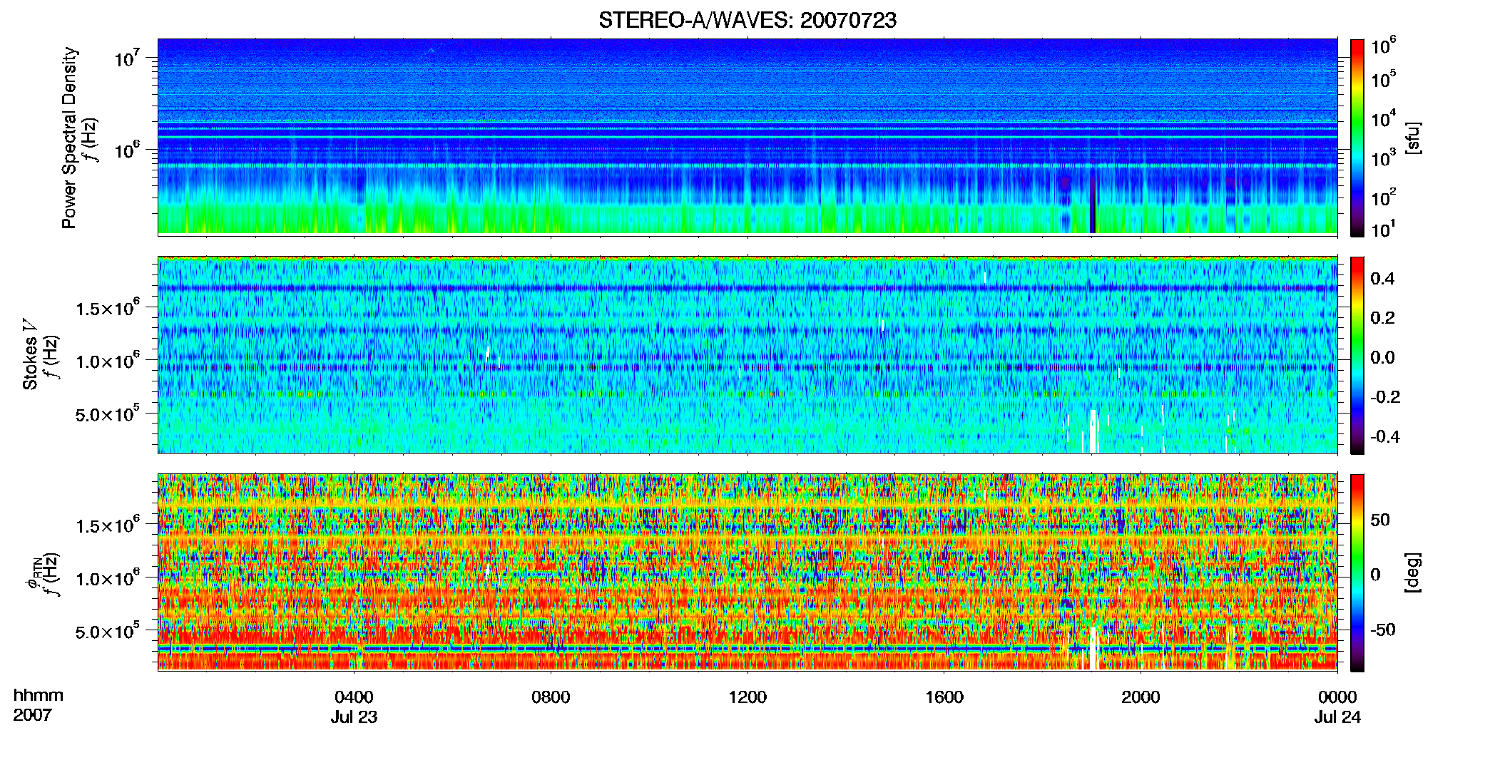Click the 1600 time axis label
The image size is (1495, 770).
pyautogui.click(x=944, y=697)
